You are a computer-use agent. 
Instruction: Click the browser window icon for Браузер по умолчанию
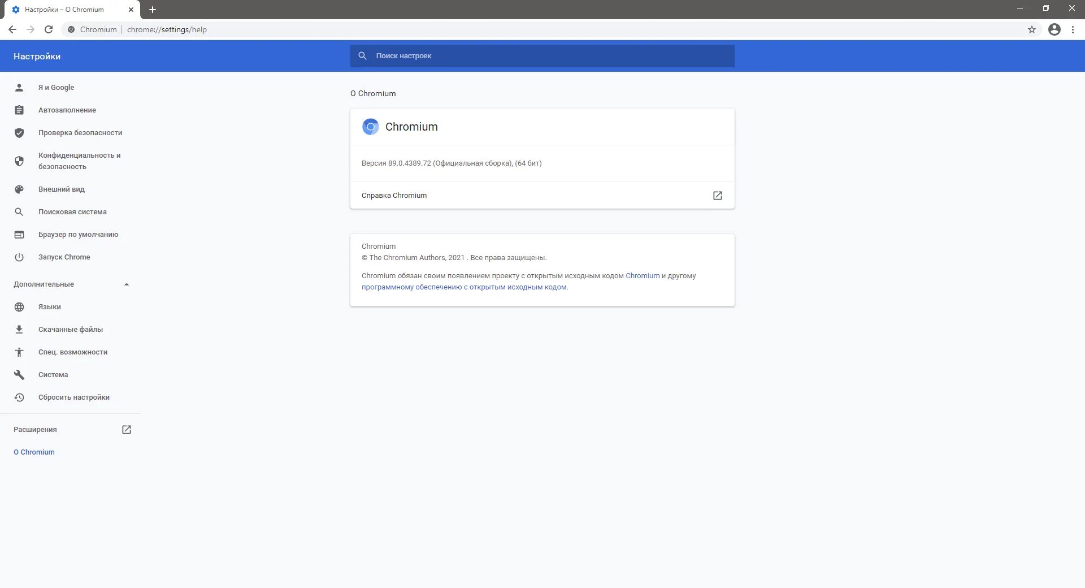pyautogui.click(x=19, y=234)
